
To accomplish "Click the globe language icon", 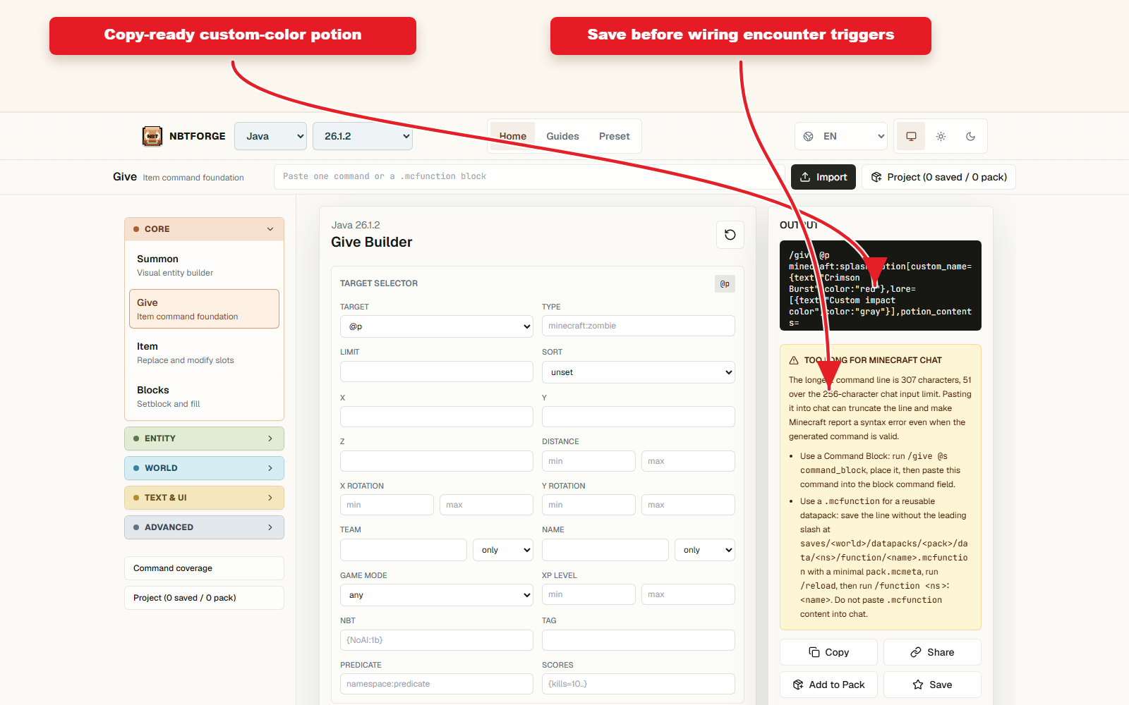I will [809, 136].
